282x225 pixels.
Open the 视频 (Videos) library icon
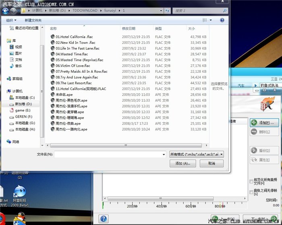coord(11,47)
